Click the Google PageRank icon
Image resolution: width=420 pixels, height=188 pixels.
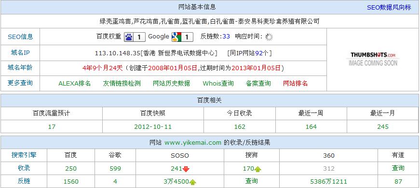click(x=182, y=37)
